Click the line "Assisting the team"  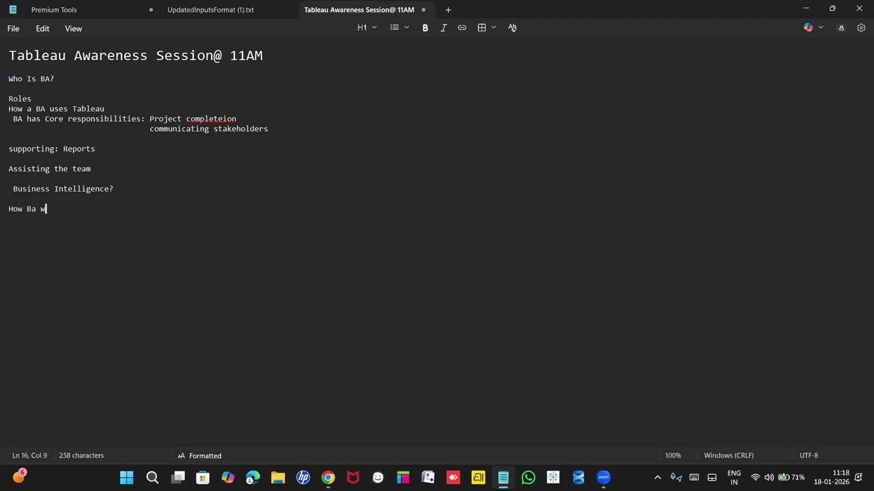click(x=49, y=169)
